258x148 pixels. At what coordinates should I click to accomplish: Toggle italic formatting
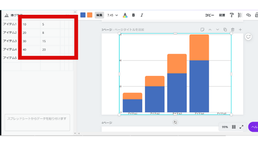coord(142,15)
